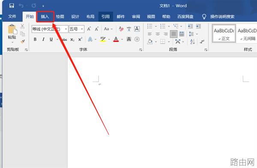Screen dimensions: 257x168
Task: Expand the 粘贴 options arrow
Action: (12, 42)
